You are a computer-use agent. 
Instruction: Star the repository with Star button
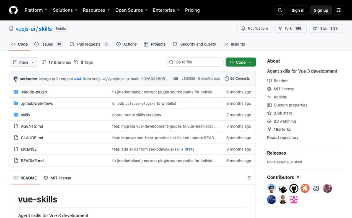pyautogui.click(x=326, y=29)
